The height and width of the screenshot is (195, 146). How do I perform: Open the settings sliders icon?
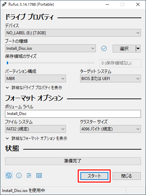pos(29,175)
